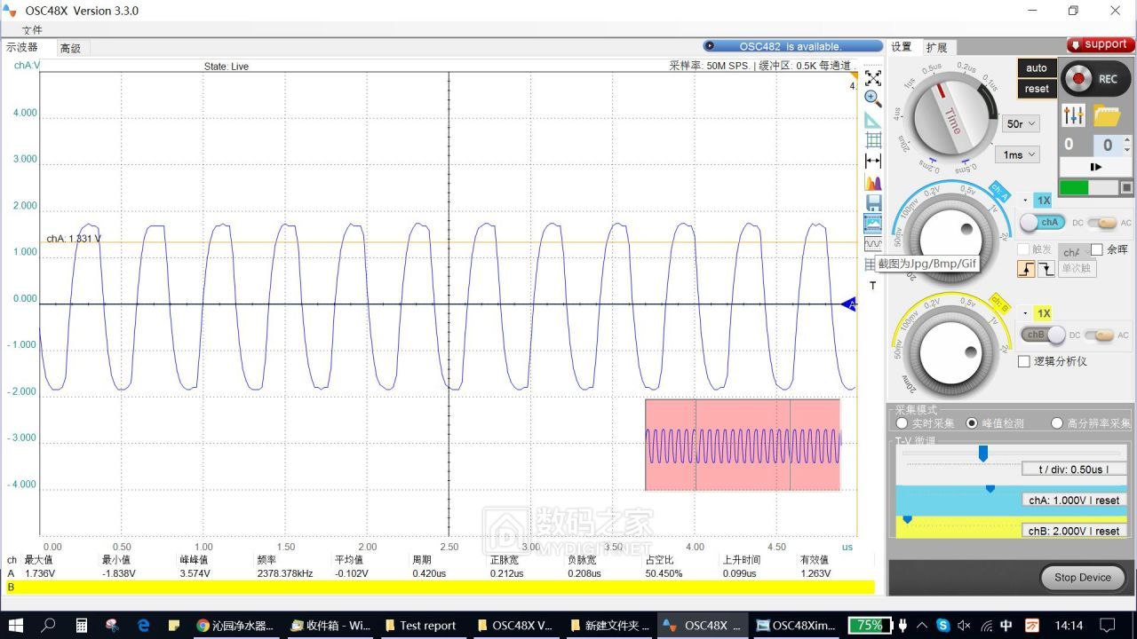This screenshot has height=639, width=1137.
Task: Open Windows Start menu
Action: 16,625
